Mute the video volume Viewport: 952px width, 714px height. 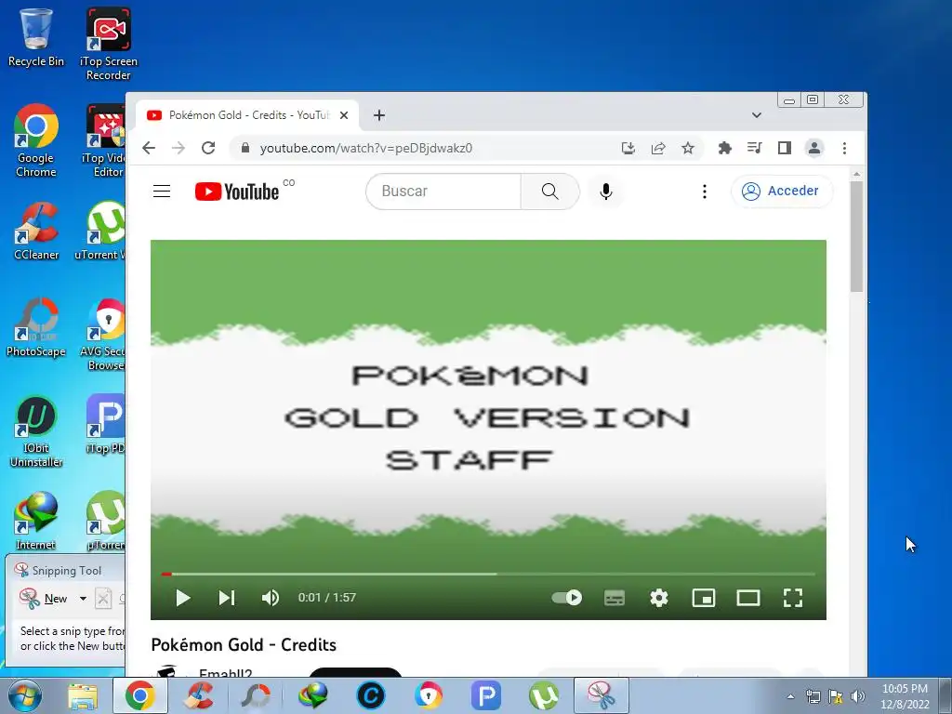pos(271,598)
